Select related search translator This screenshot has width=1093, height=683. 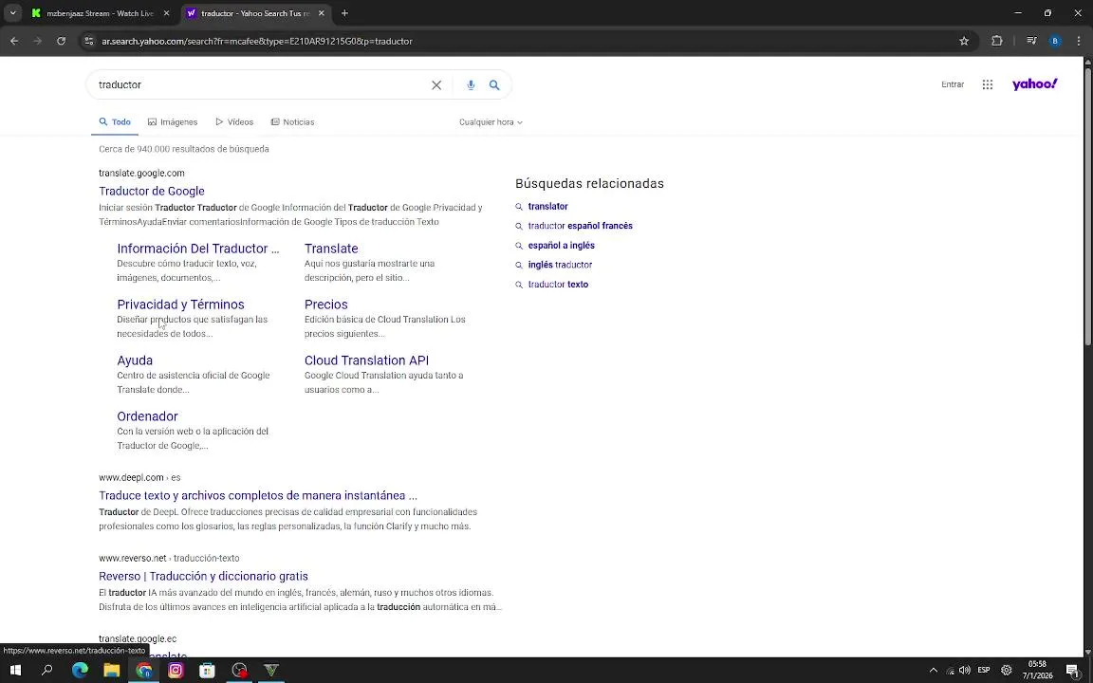pos(547,206)
